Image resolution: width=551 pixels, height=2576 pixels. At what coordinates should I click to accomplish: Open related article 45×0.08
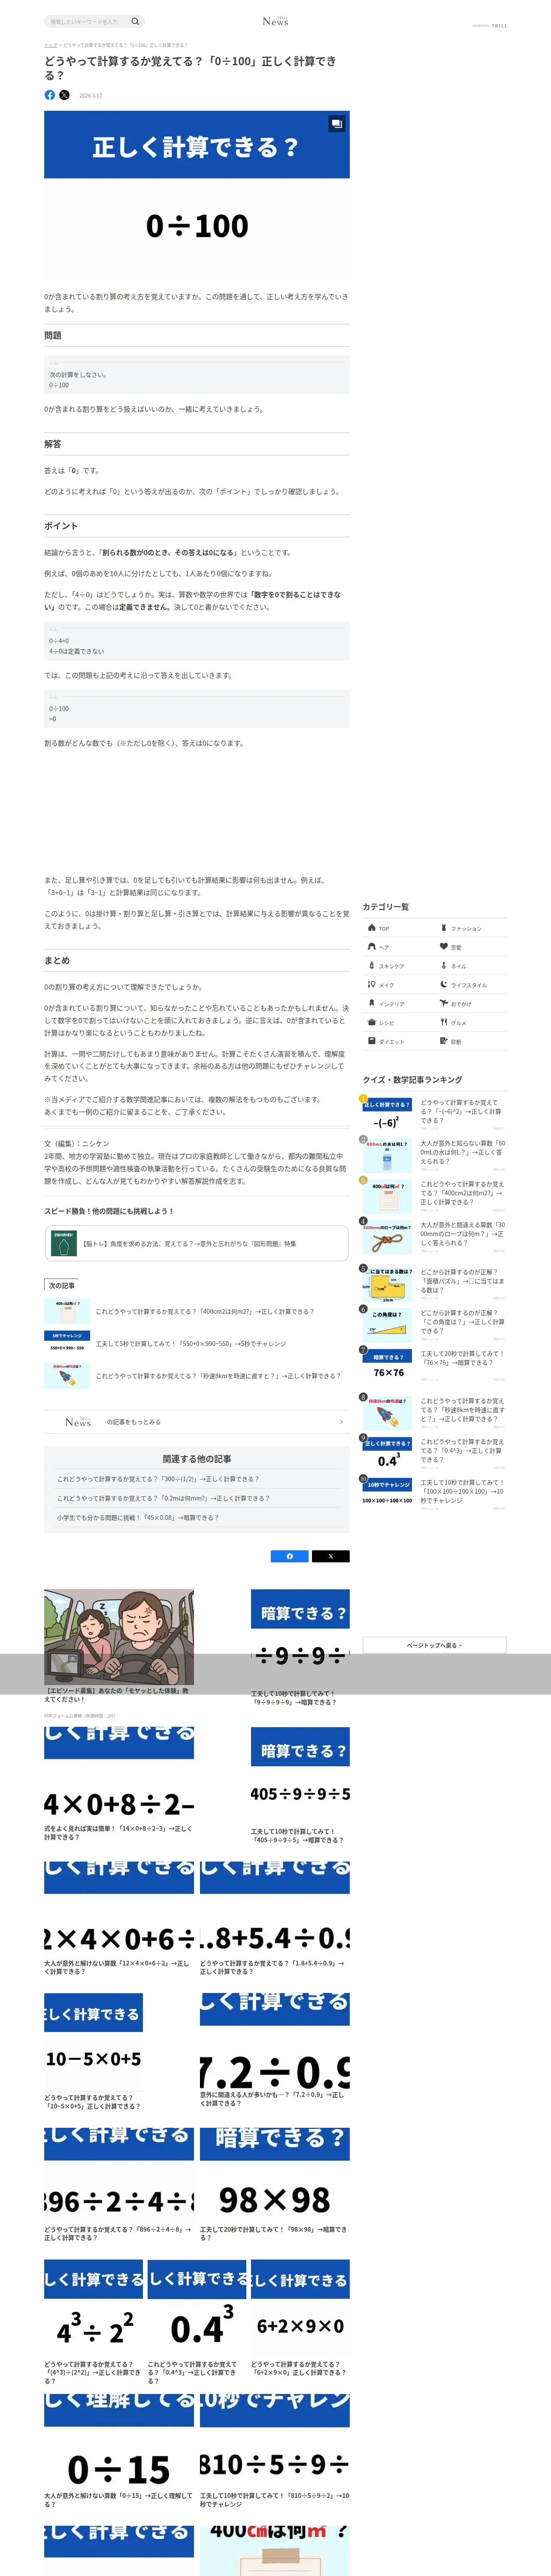click(138, 1517)
